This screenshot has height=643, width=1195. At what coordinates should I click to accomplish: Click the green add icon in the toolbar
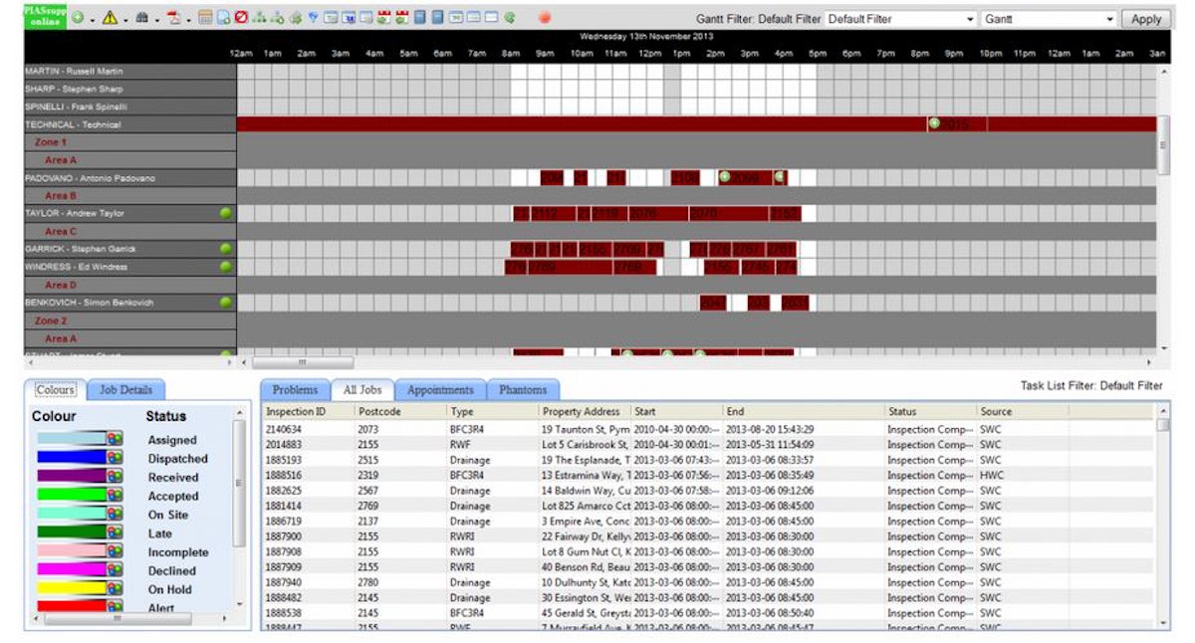coord(77,18)
